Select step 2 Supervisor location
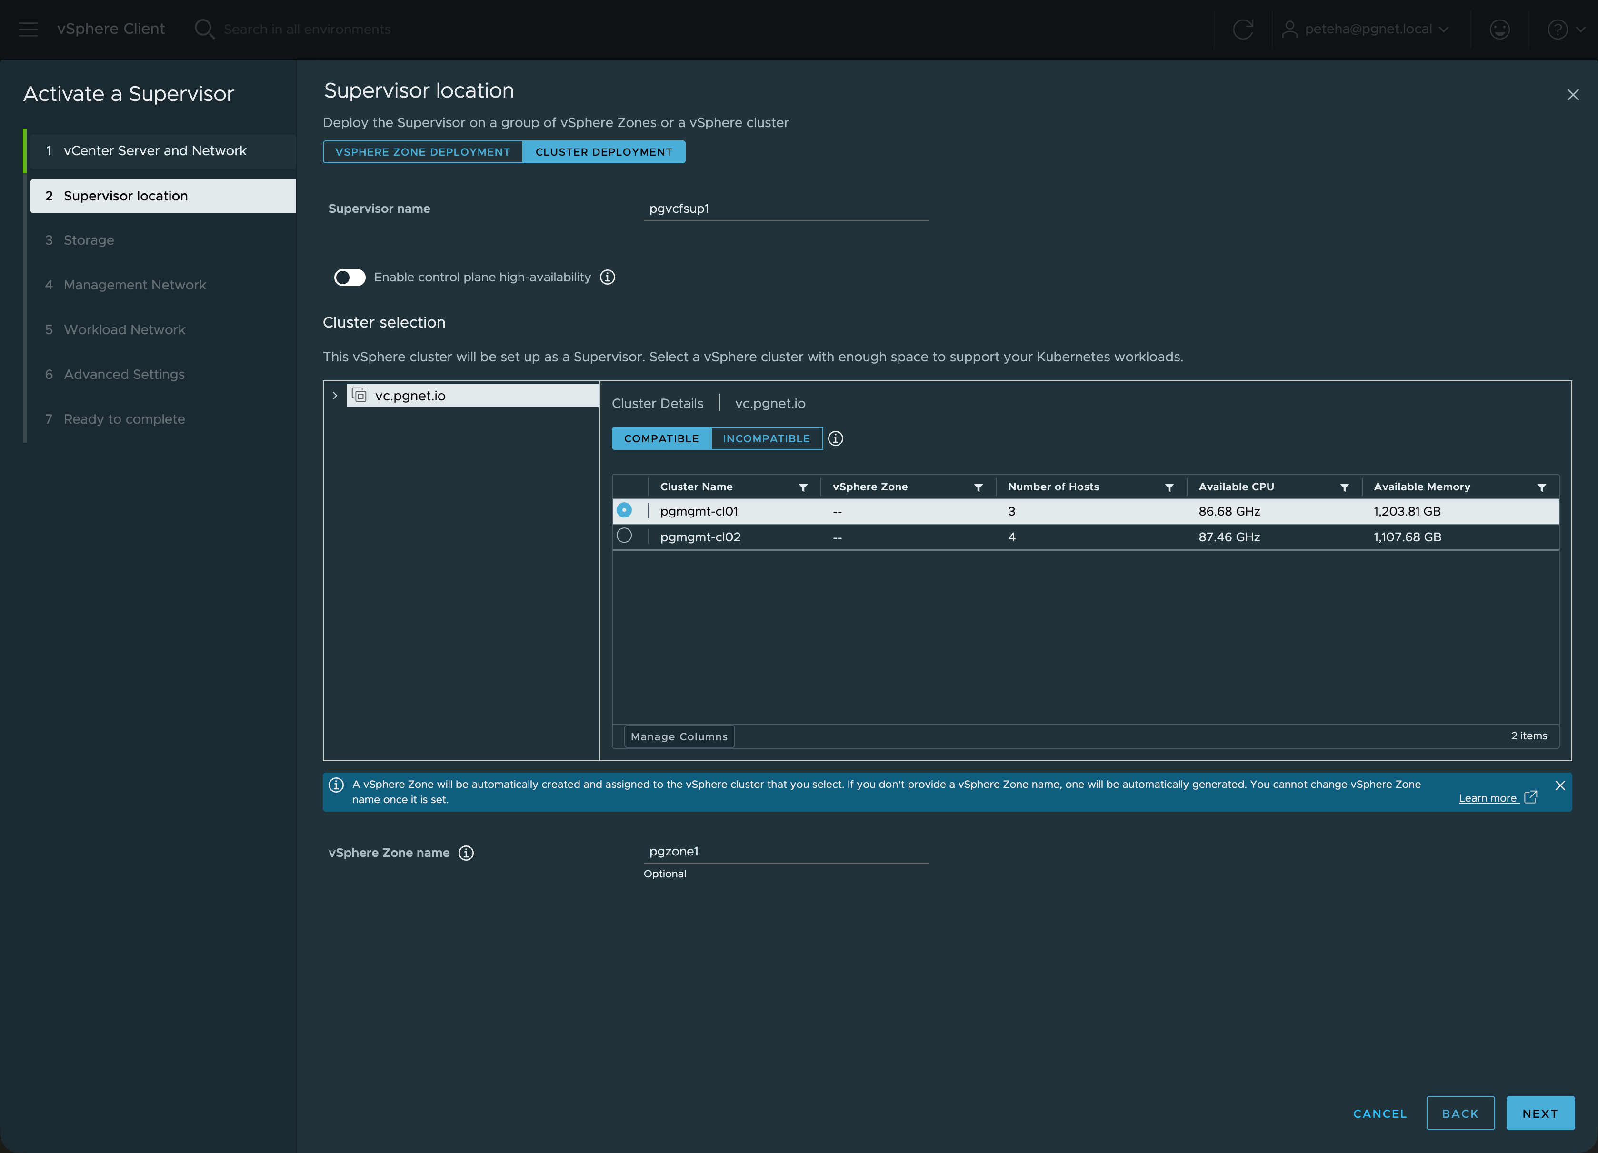1598x1153 pixels. pyautogui.click(x=163, y=196)
